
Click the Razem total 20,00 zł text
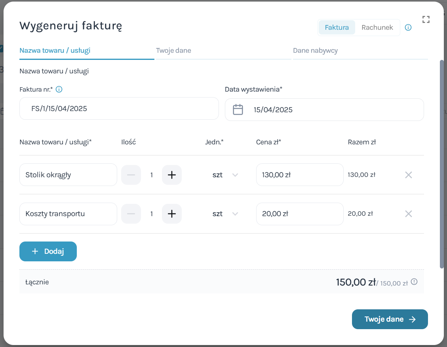pyautogui.click(x=360, y=213)
